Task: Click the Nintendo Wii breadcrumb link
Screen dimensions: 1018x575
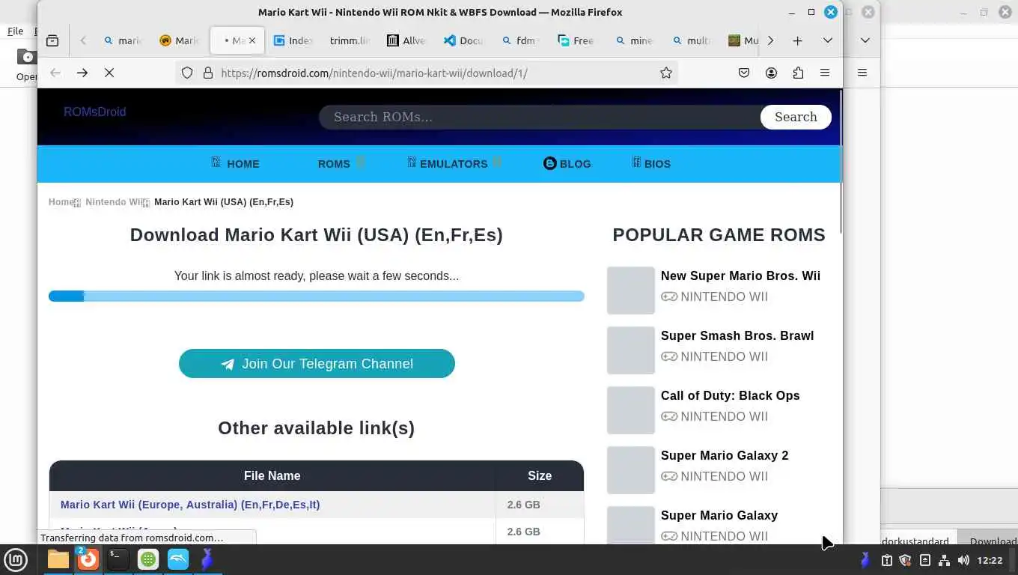Action: click(x=113, y=202)
